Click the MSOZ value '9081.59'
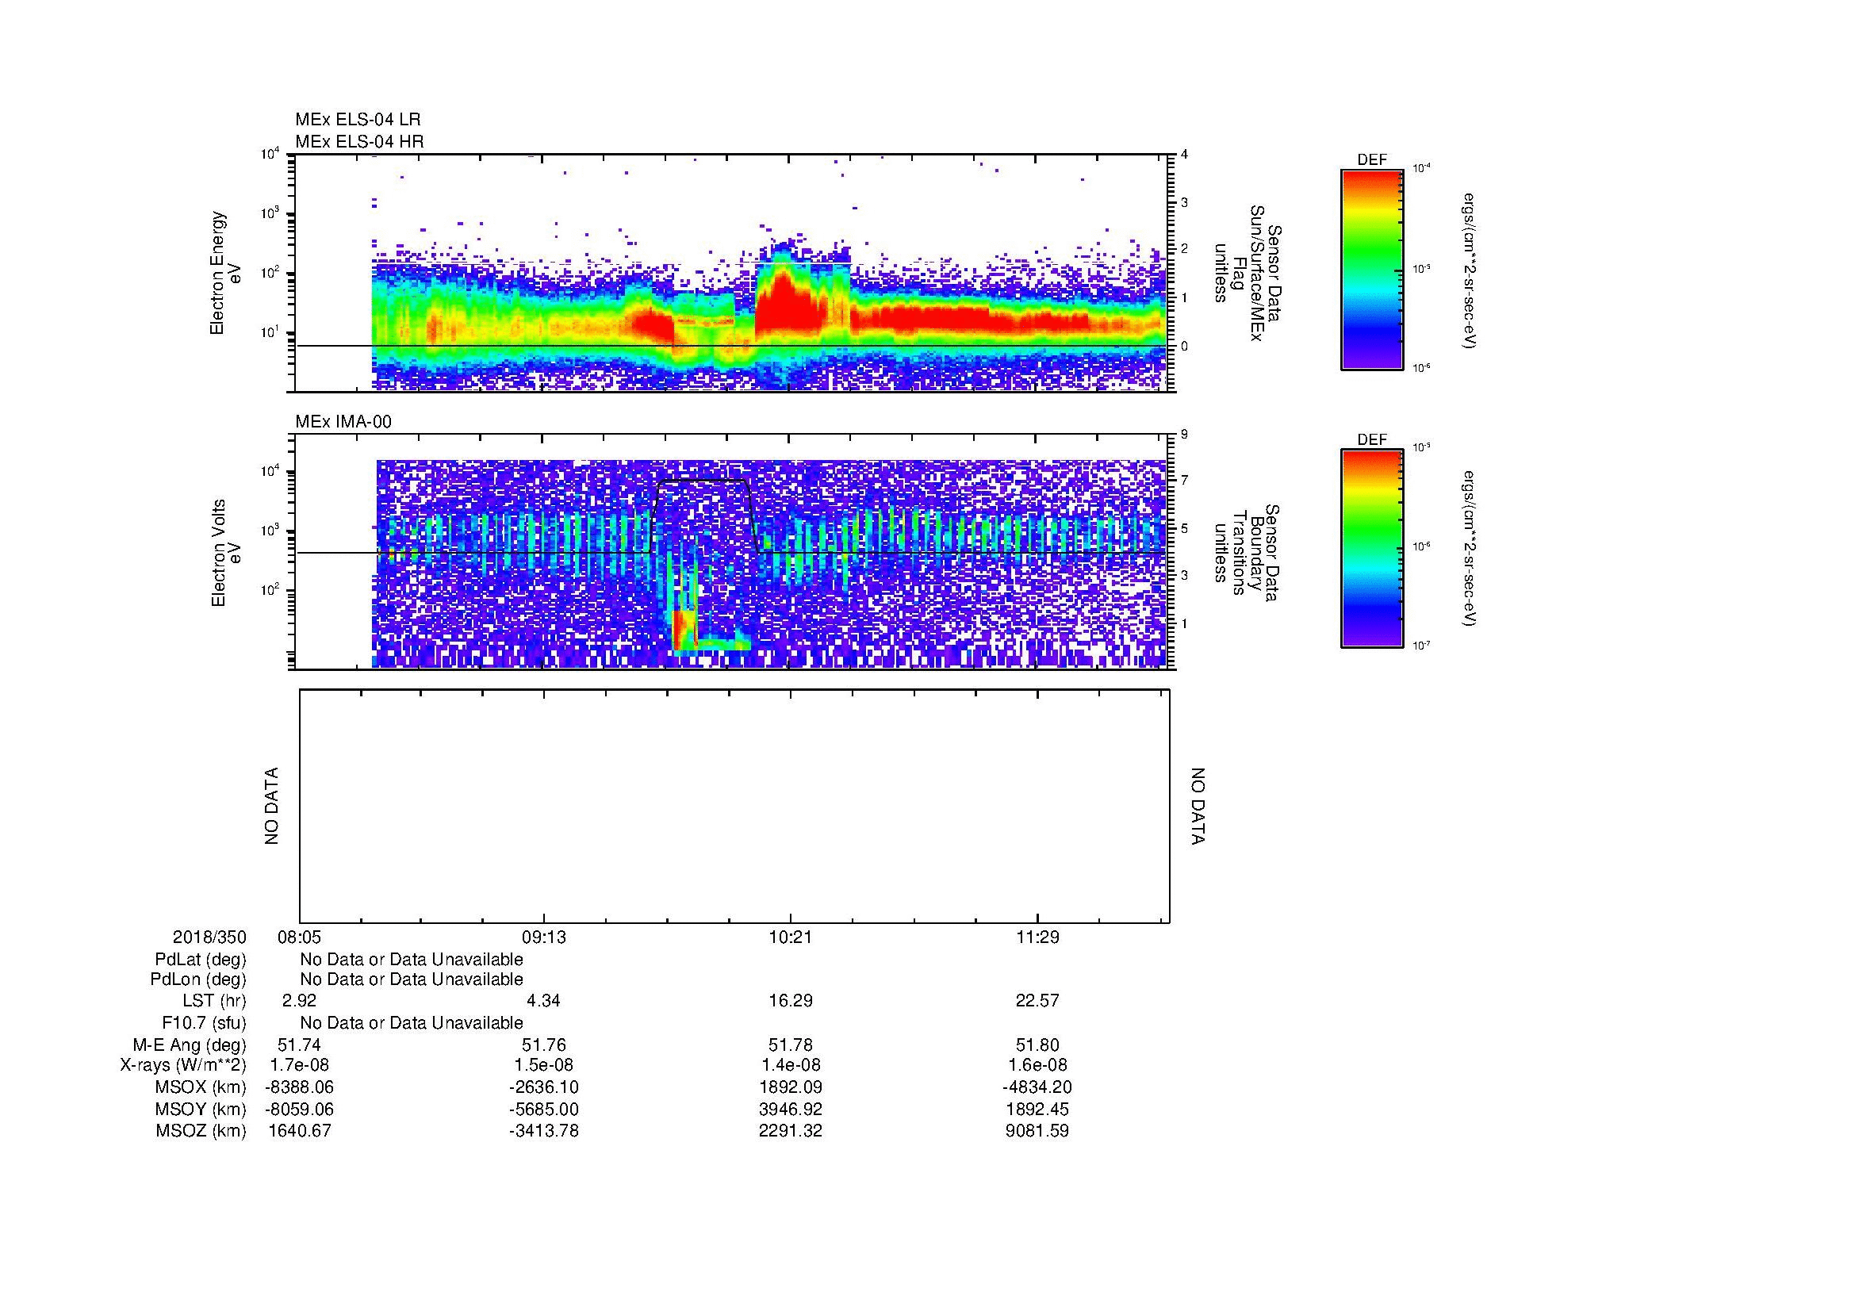This screenshot has height=1311, width=1855. pos(1037,1131)
